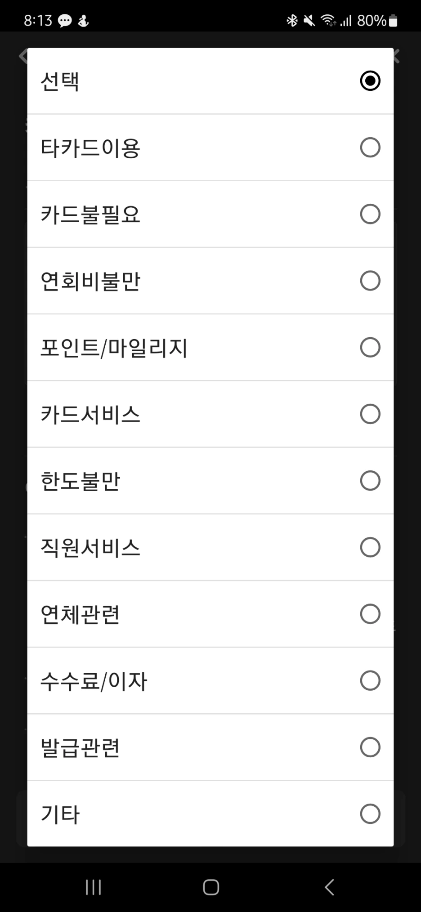Tap the Bluetooth status icon
The image size is (421, 912).
(292, 21)
